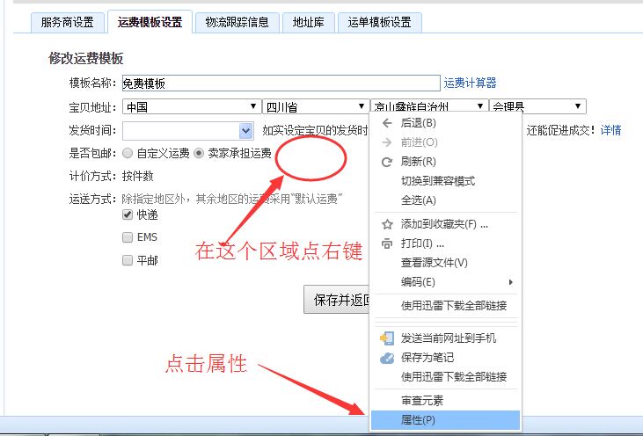The image size is (643, 436).
Task: Select the 卖家承担运费 radio option
Action: coord(199,153)
